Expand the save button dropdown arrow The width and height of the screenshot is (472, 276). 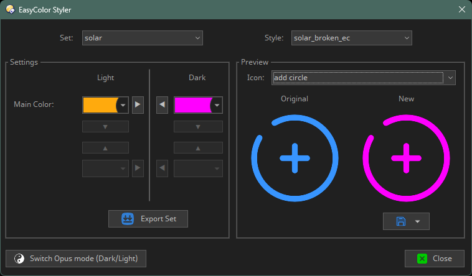point(417,221)
